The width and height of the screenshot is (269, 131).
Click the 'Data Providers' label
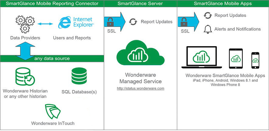click(25, 38)
